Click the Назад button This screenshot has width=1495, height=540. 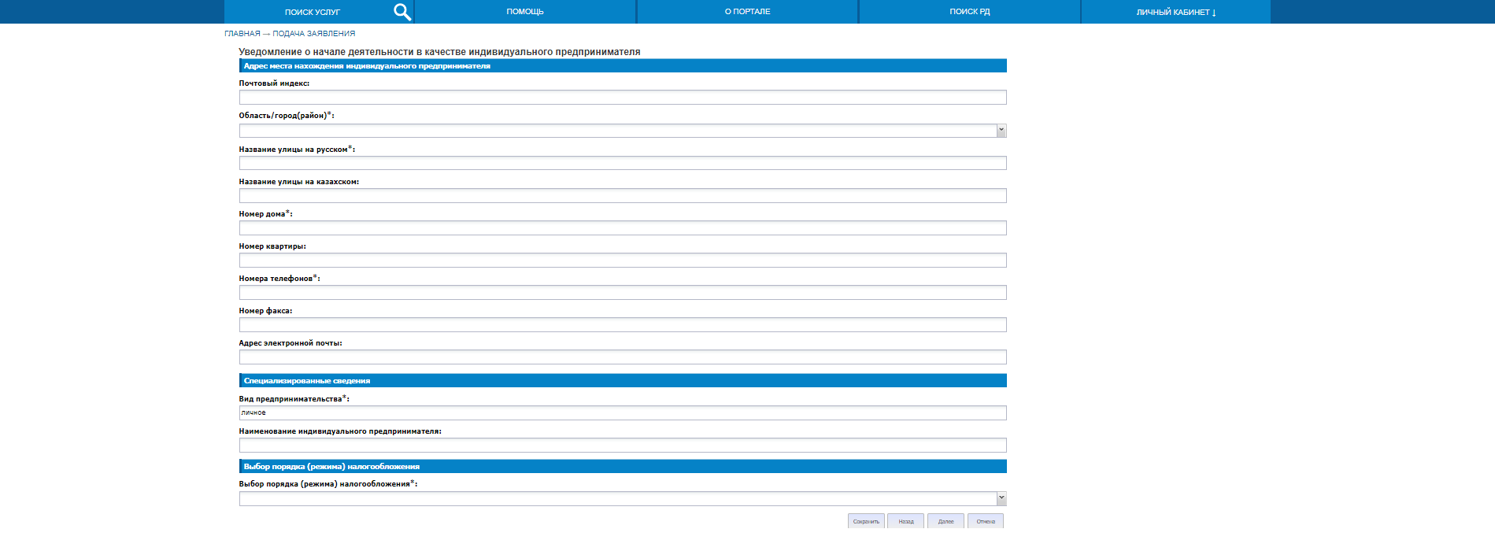tap(906, 521)
